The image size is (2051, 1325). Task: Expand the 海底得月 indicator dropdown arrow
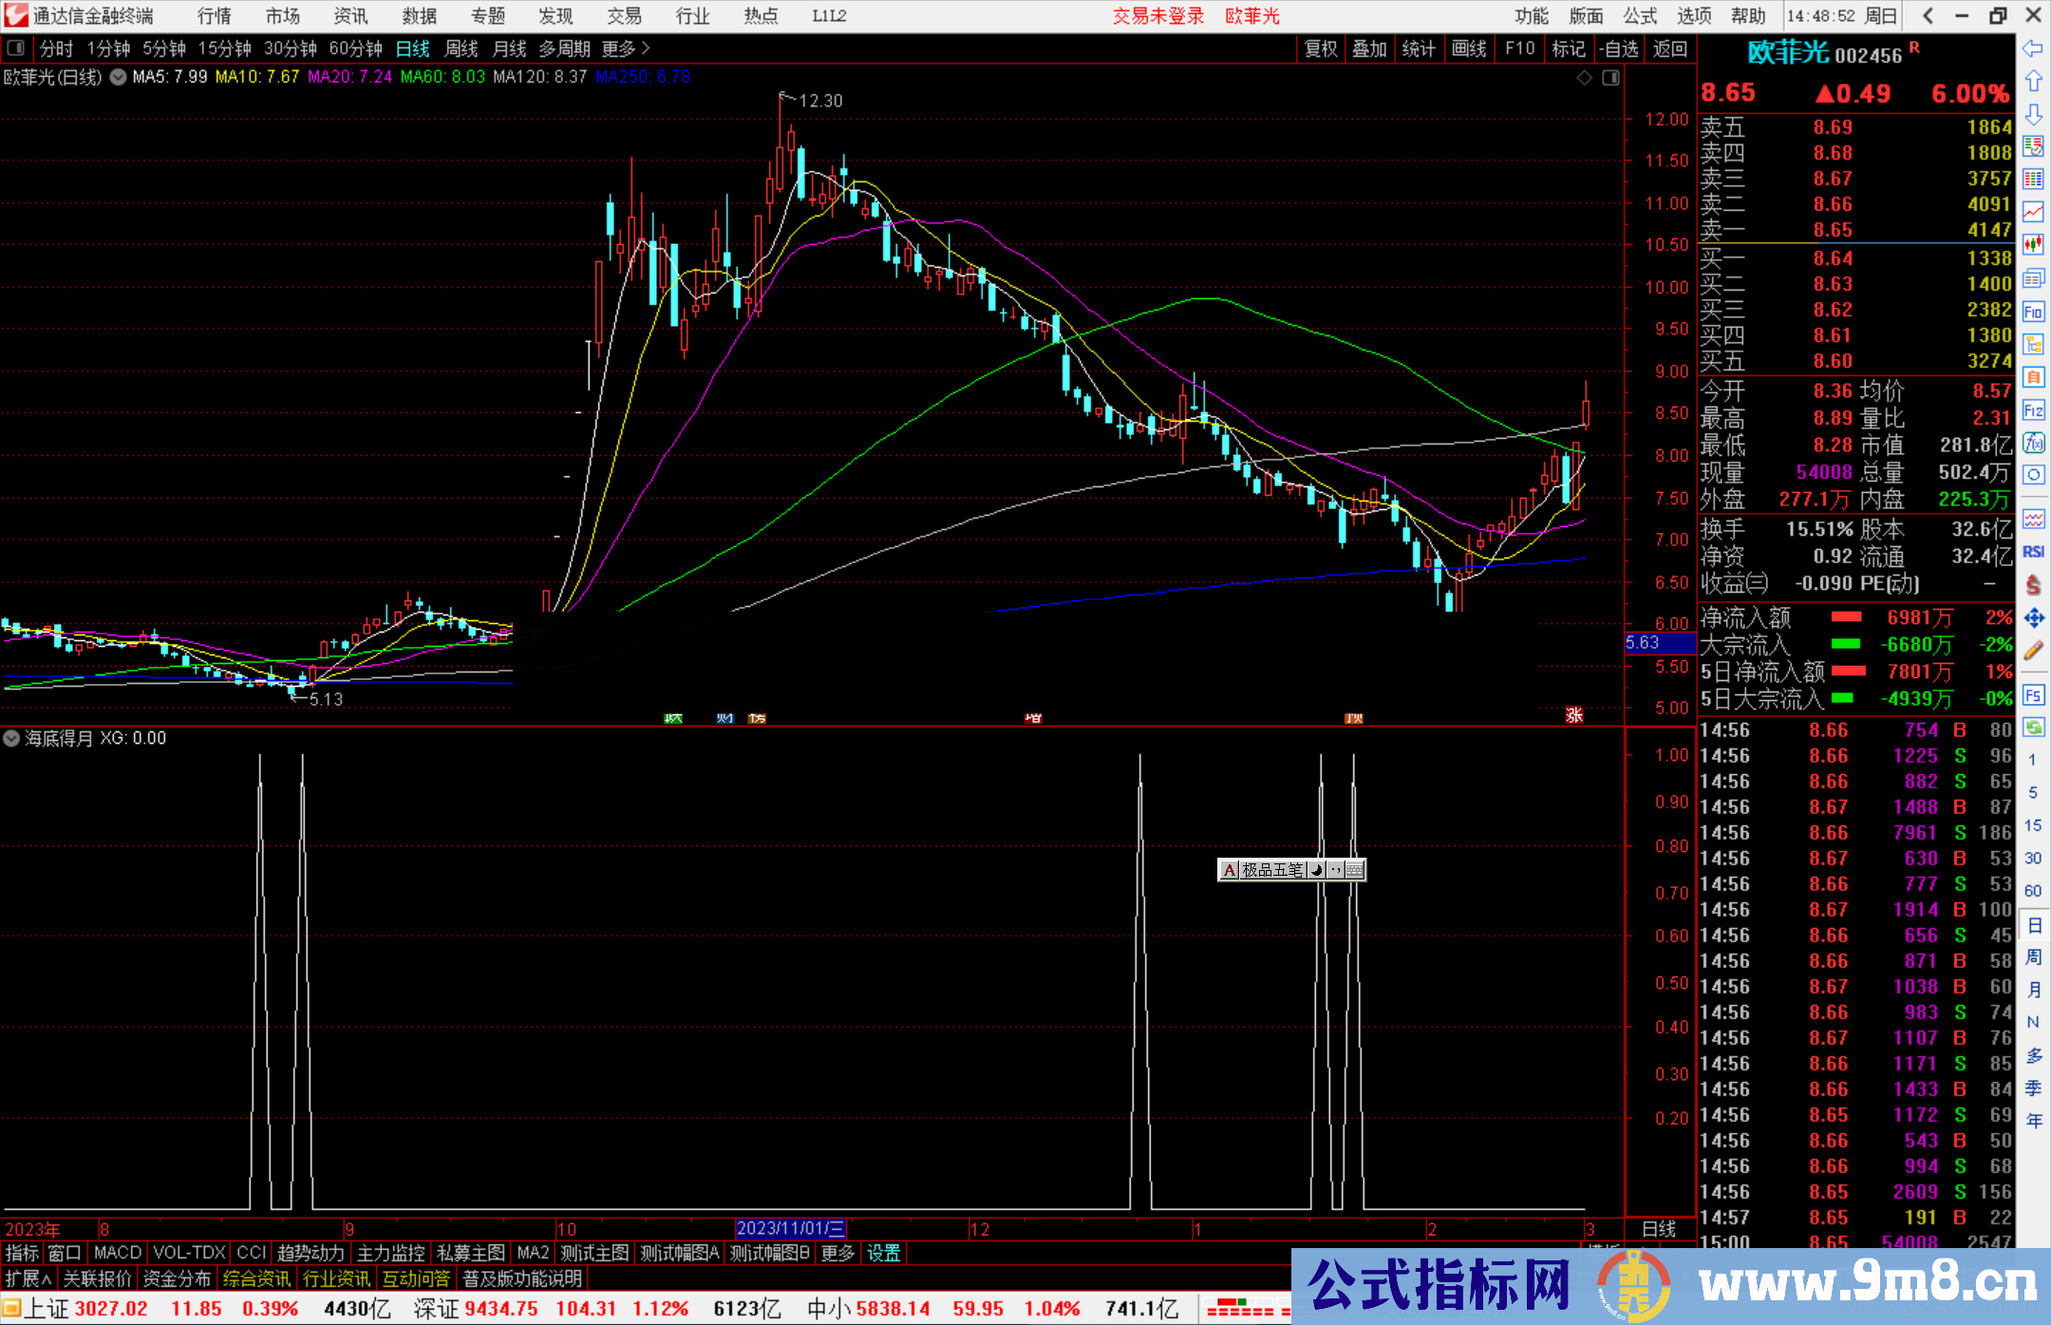(x=11, y=738)
